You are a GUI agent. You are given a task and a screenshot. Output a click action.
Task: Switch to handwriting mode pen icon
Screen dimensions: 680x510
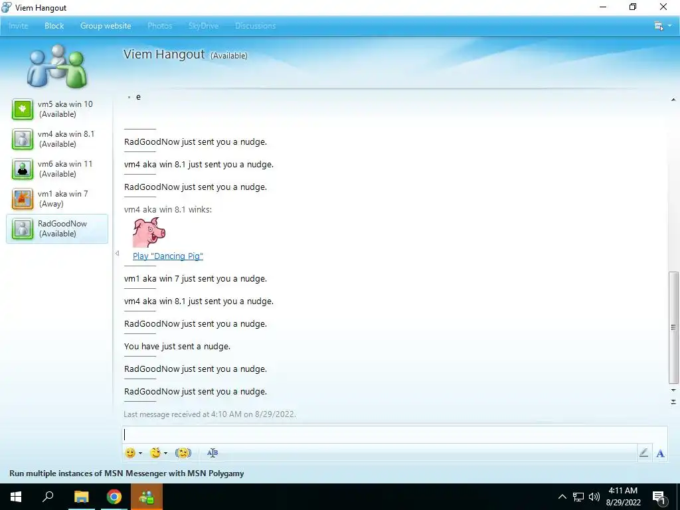pos(644,453)
